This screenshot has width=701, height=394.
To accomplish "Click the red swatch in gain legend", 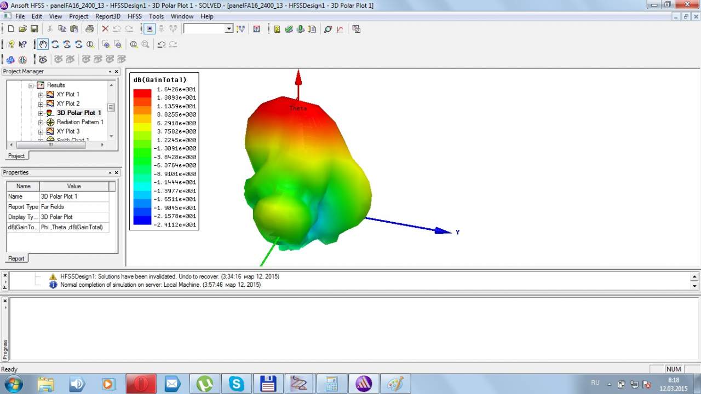I will (x=142, y=93).
